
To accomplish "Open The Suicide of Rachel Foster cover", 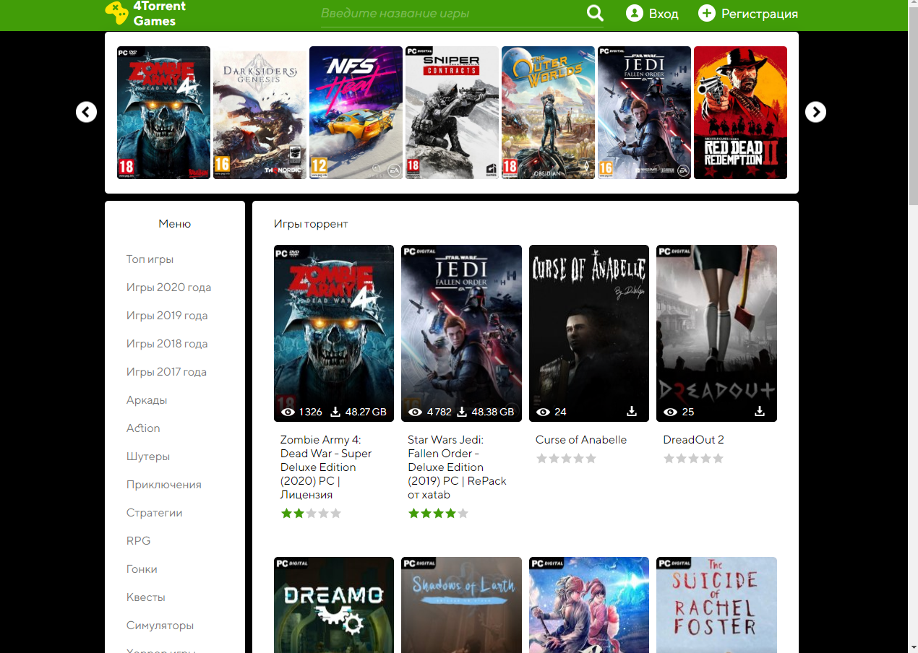I will tap(716, 604).
